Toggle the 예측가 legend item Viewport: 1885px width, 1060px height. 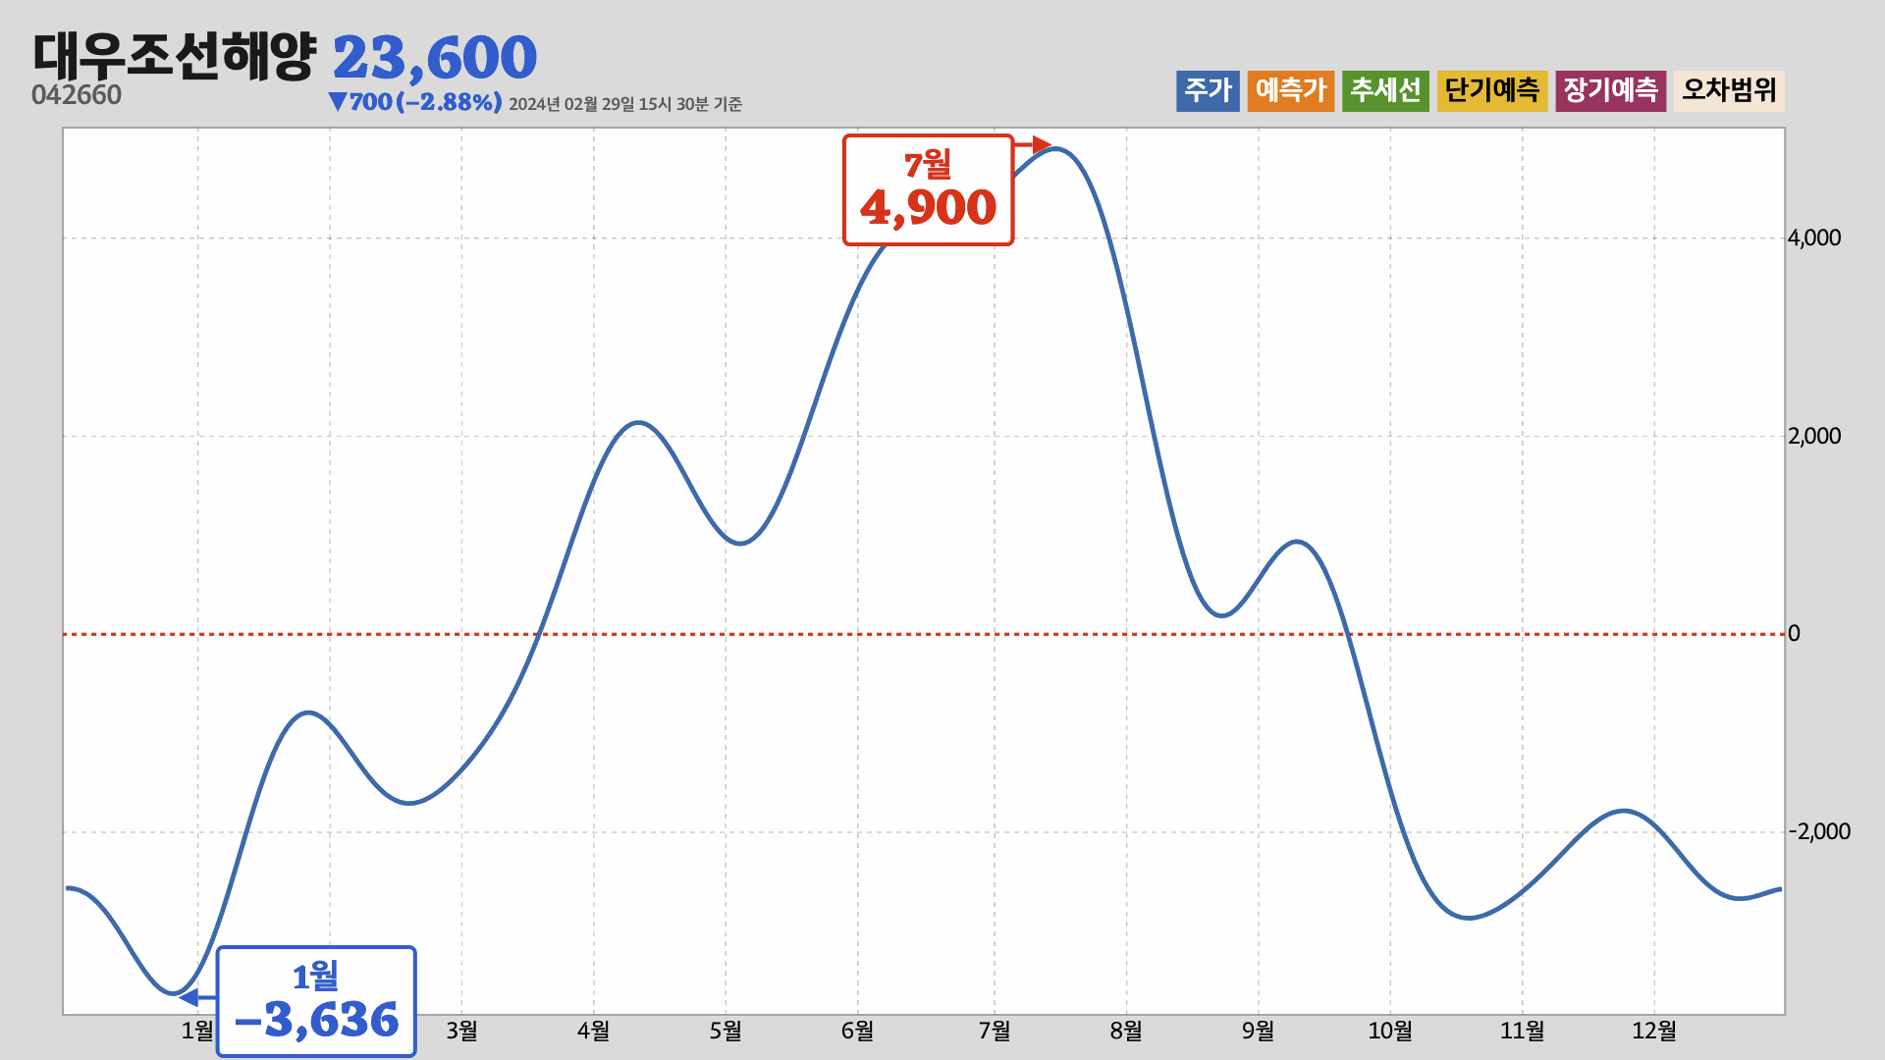click(x=1291, y=91)
